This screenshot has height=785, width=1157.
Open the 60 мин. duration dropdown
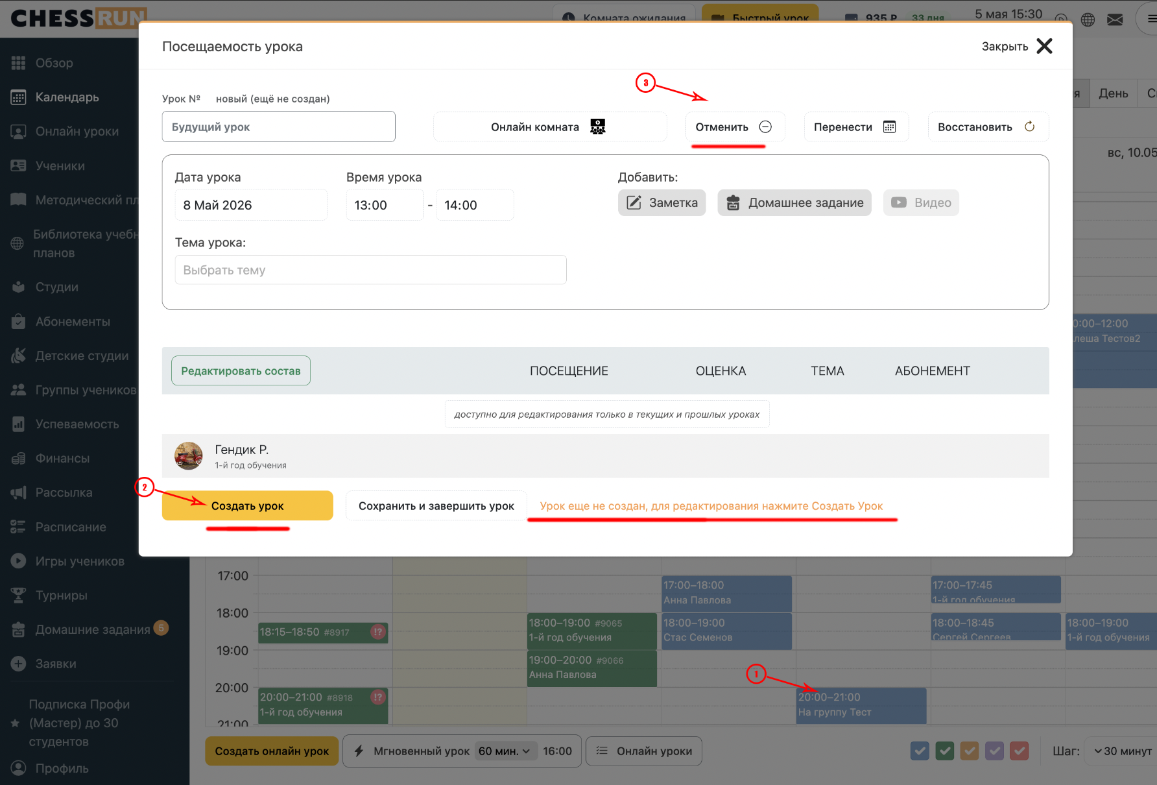pyautogui.click(x=505, y=751)
